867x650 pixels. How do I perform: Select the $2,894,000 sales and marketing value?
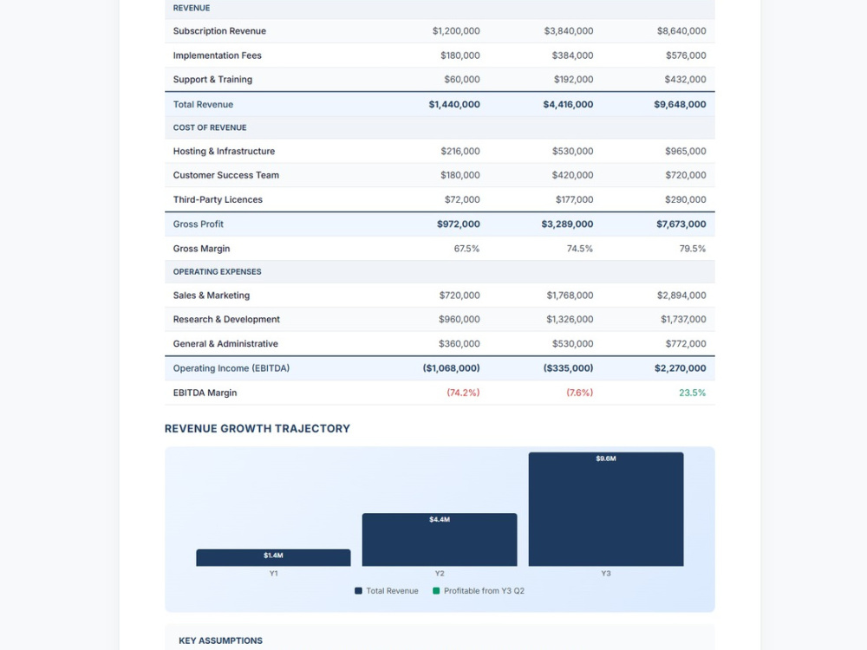tap(681, 296)
